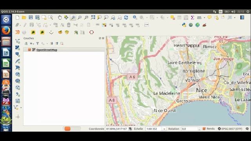
Task: Click the D3 data plot plugin icon
Action: (x=17, y=32)
